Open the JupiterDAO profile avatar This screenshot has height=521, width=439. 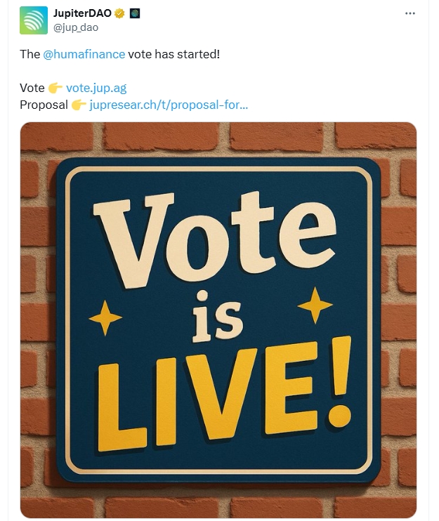(34, 20)
